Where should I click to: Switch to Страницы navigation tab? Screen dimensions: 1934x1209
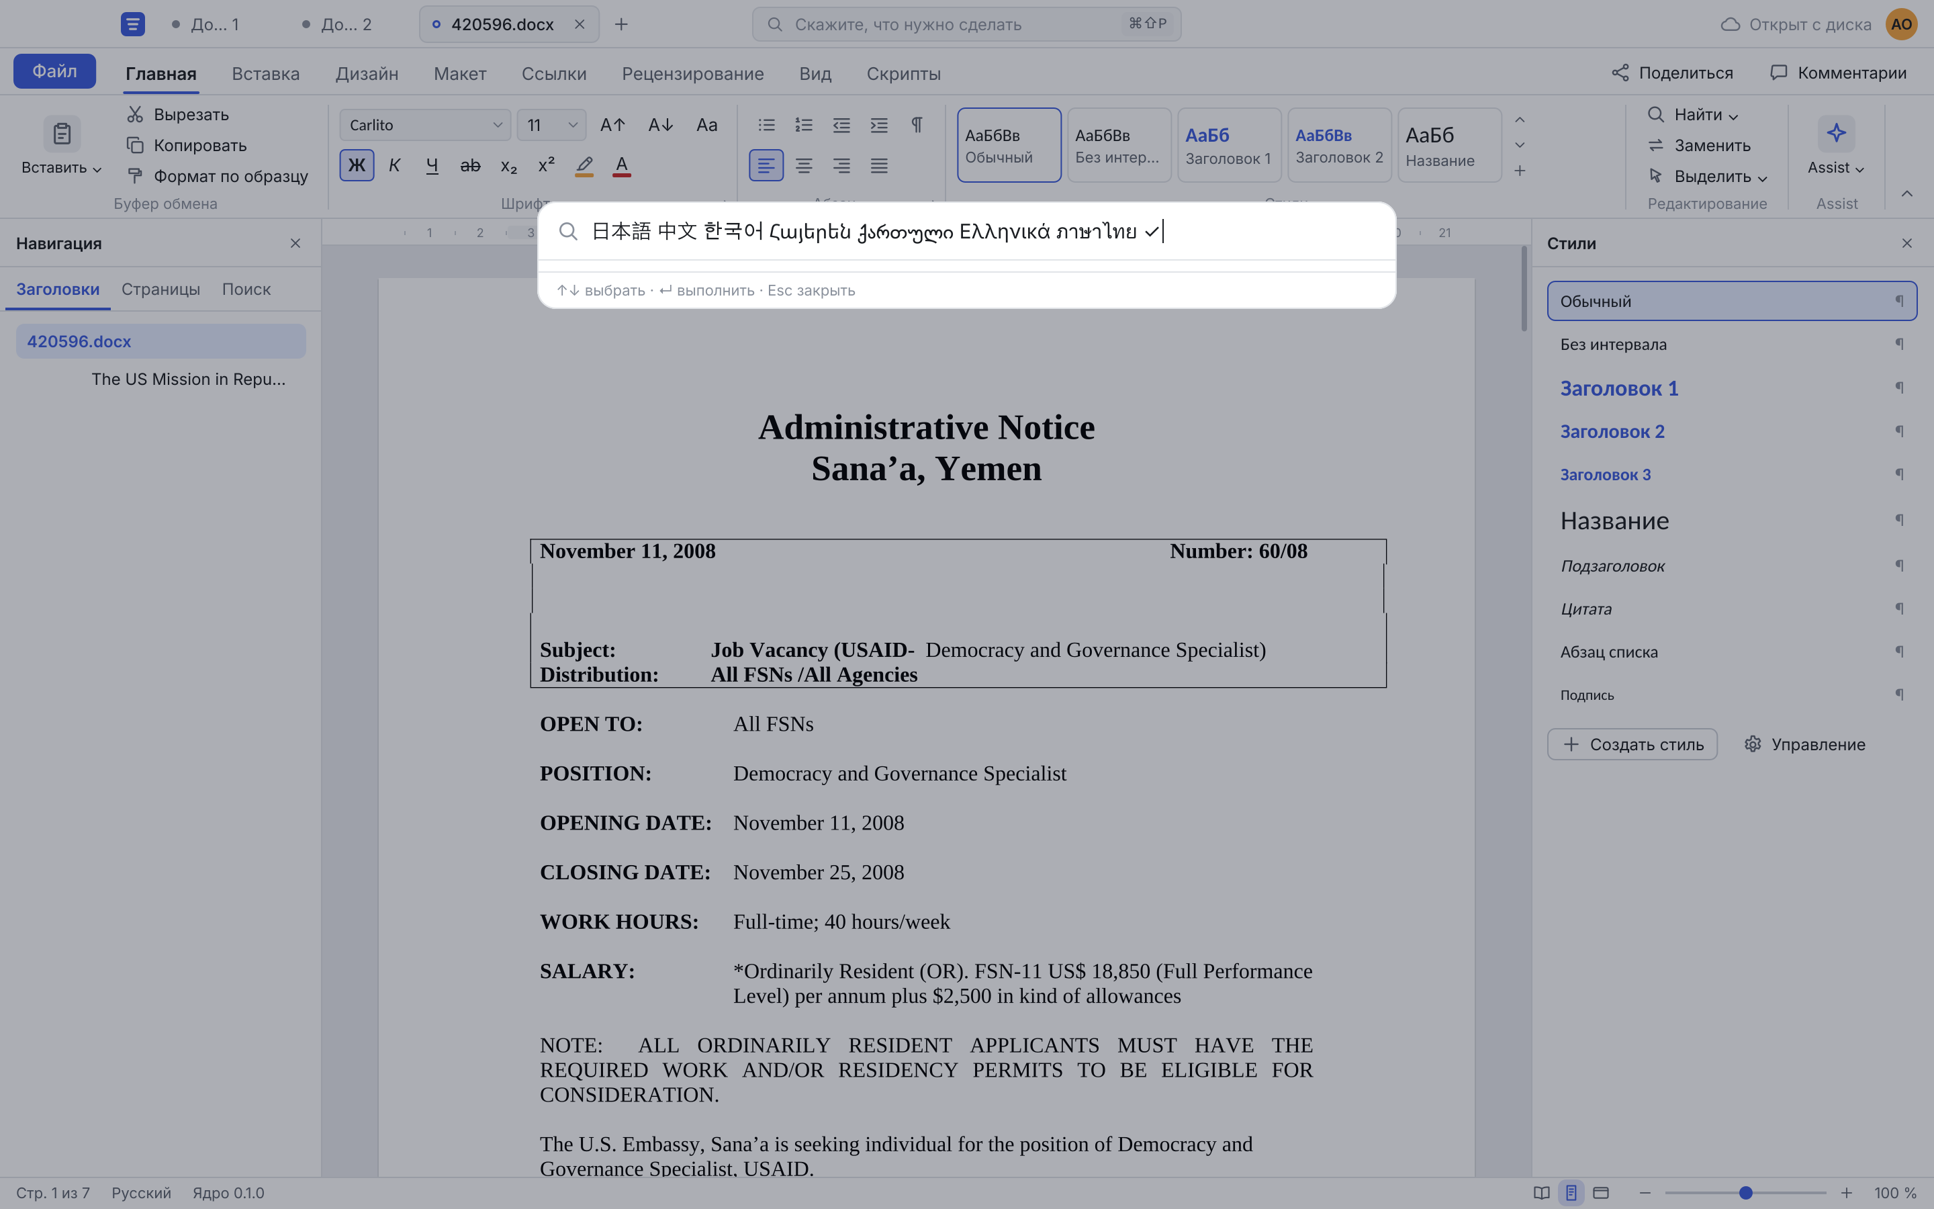[x=160, y=289]
